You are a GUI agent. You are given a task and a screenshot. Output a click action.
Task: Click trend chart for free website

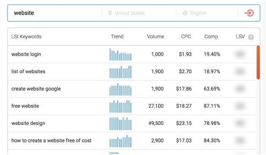pyautogui.click(x=120, y=106)
